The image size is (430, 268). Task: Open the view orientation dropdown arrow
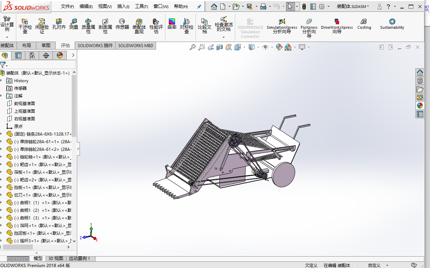(245, 47)
